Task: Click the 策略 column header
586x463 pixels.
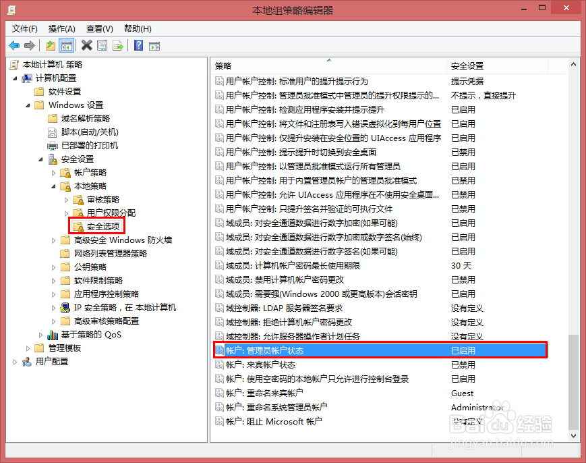Action: (303, 65)
